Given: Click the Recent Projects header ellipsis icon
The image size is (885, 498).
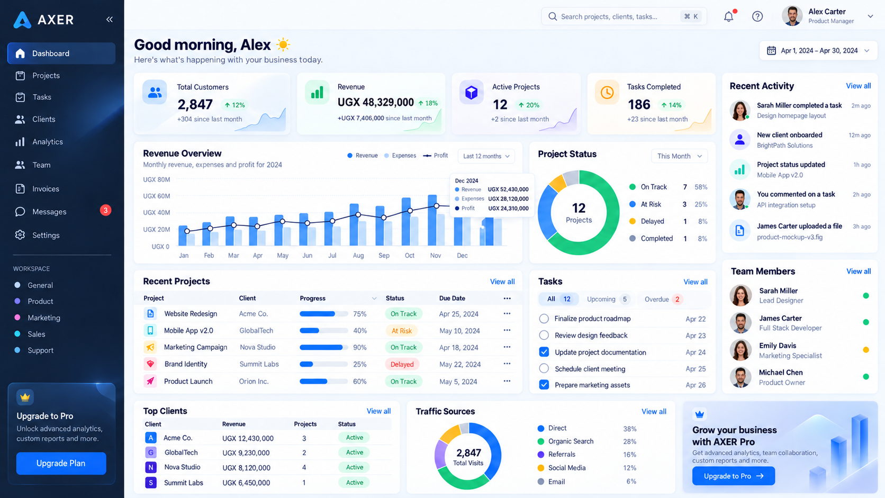Looking at the screenshot, I should (507, 298).
